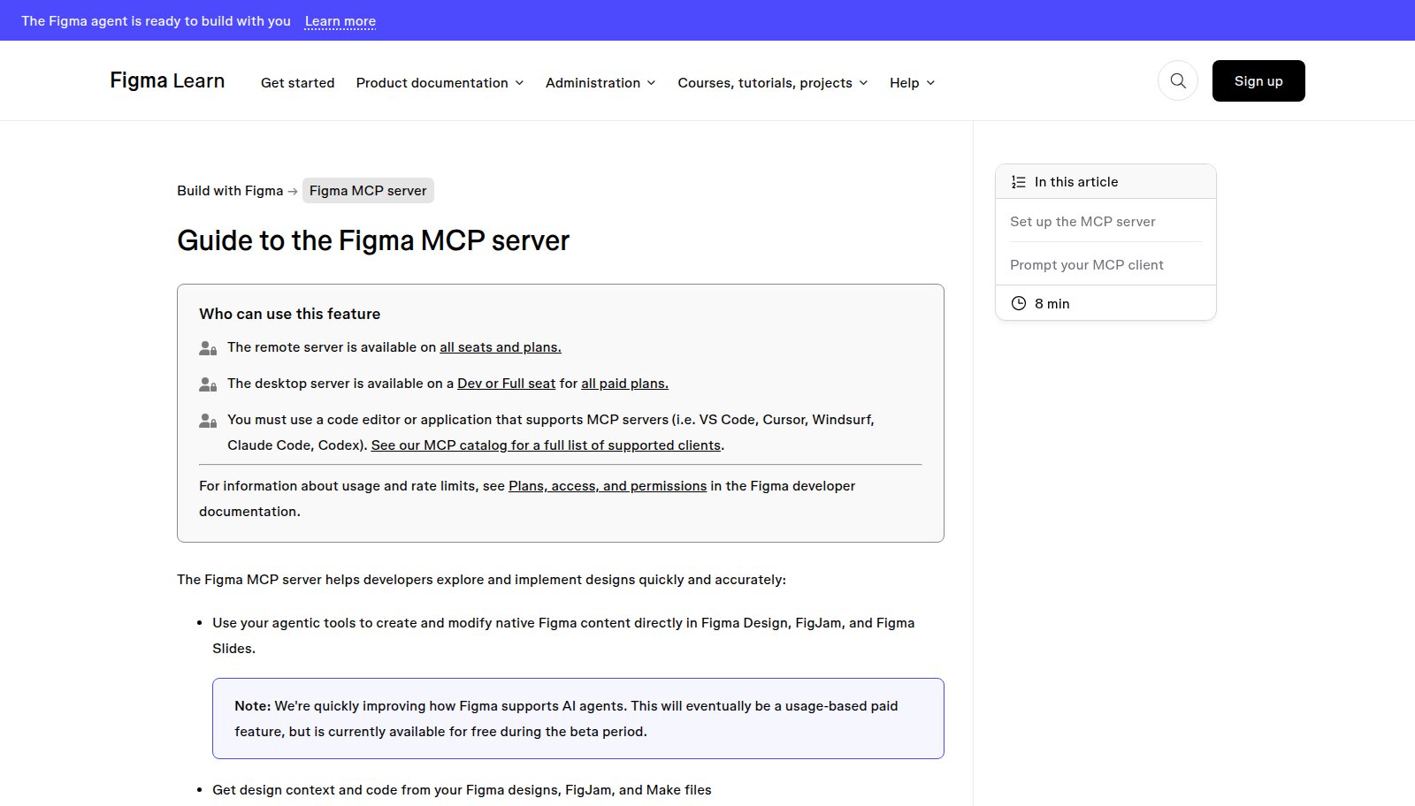Click the banner text about the Figma agent
The height and width of the screenshot is (806, 1415).
[x=156, y=21]
